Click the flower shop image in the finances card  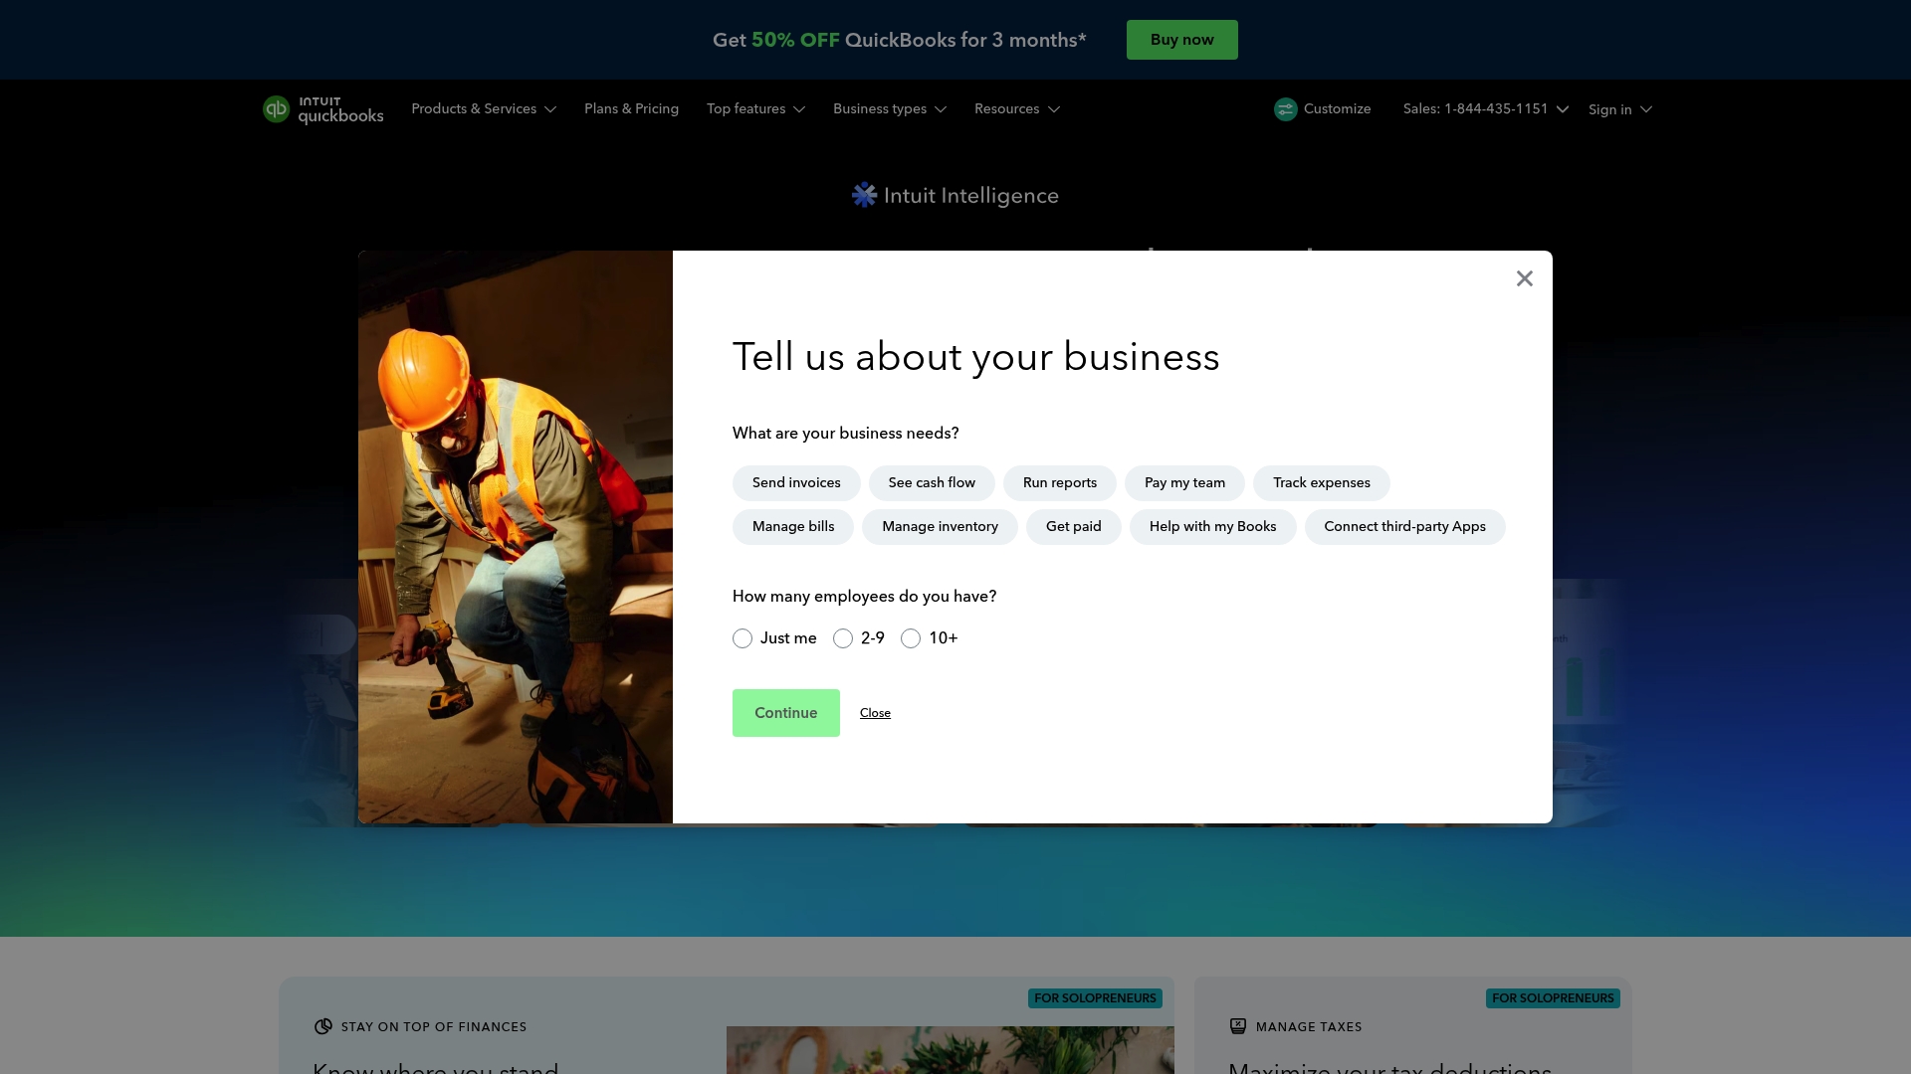[x=951, y=1050]
